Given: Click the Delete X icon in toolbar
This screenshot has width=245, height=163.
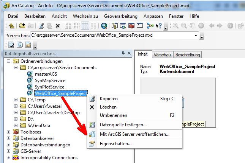Looking at the screenshot, I should point(58,26).
